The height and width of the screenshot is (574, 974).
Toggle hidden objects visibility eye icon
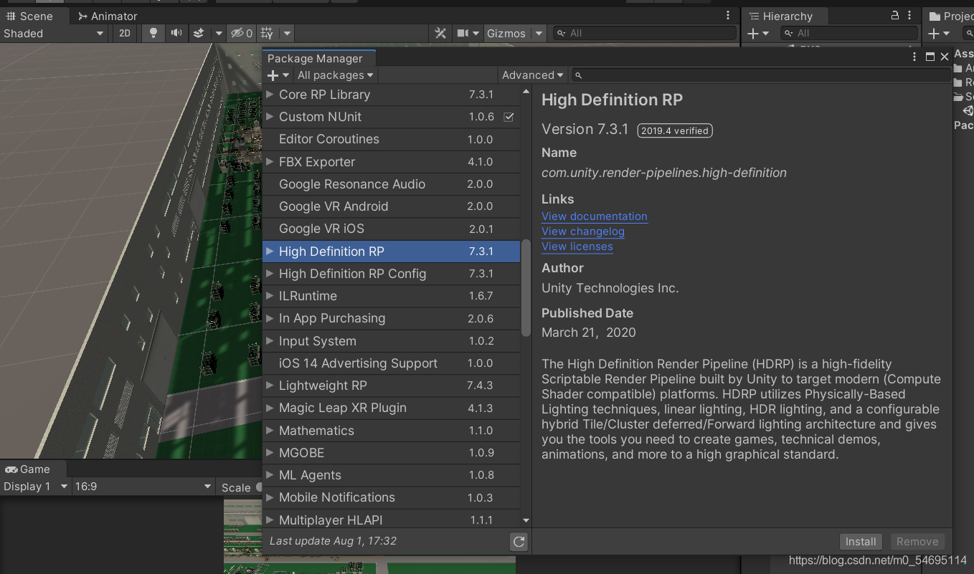click(241, 33)
